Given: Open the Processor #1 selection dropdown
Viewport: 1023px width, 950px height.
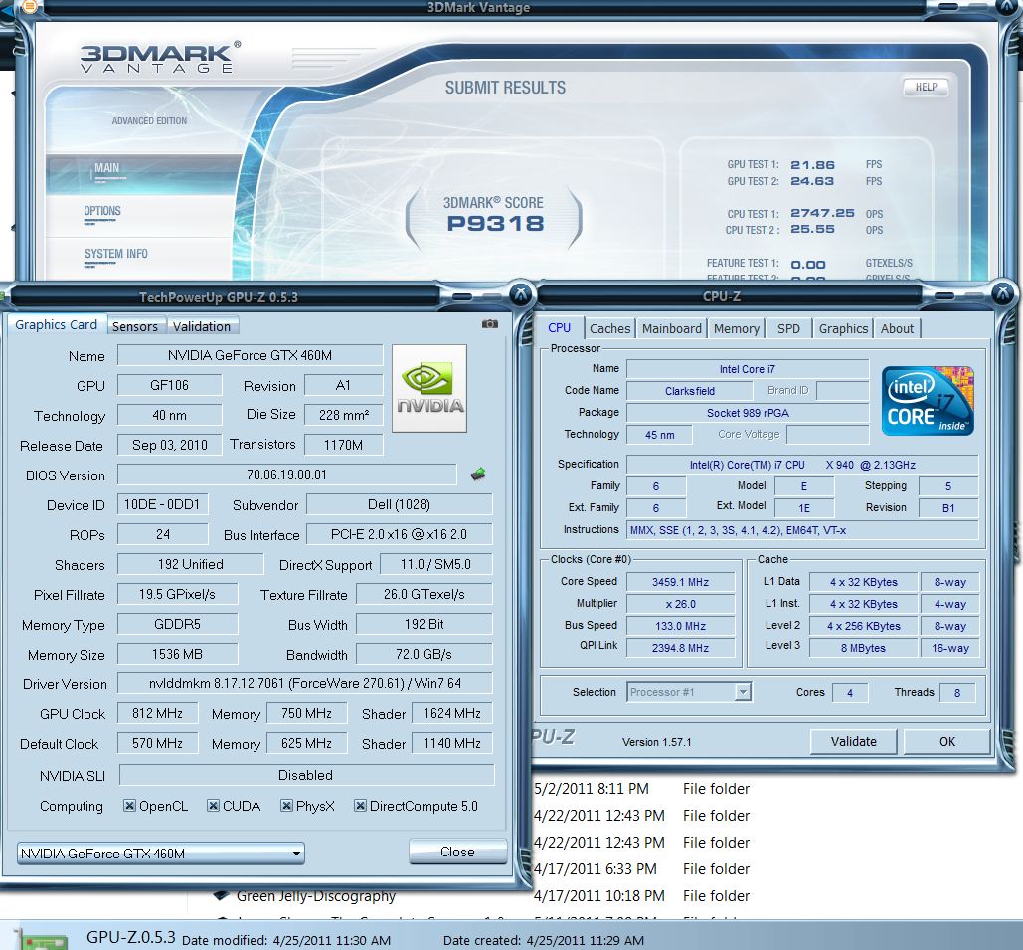Looking at the screenshot, I should (x=690, y=692).
